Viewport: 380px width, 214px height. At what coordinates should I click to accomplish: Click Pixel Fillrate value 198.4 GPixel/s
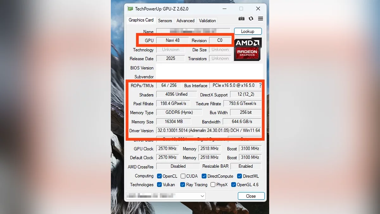[173, 103]
